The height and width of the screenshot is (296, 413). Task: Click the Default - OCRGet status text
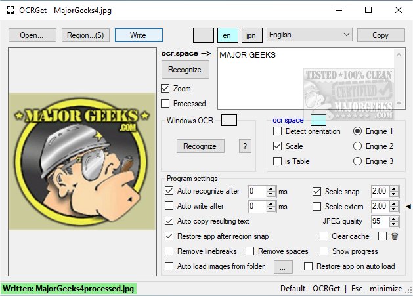[x=310, y=289]
